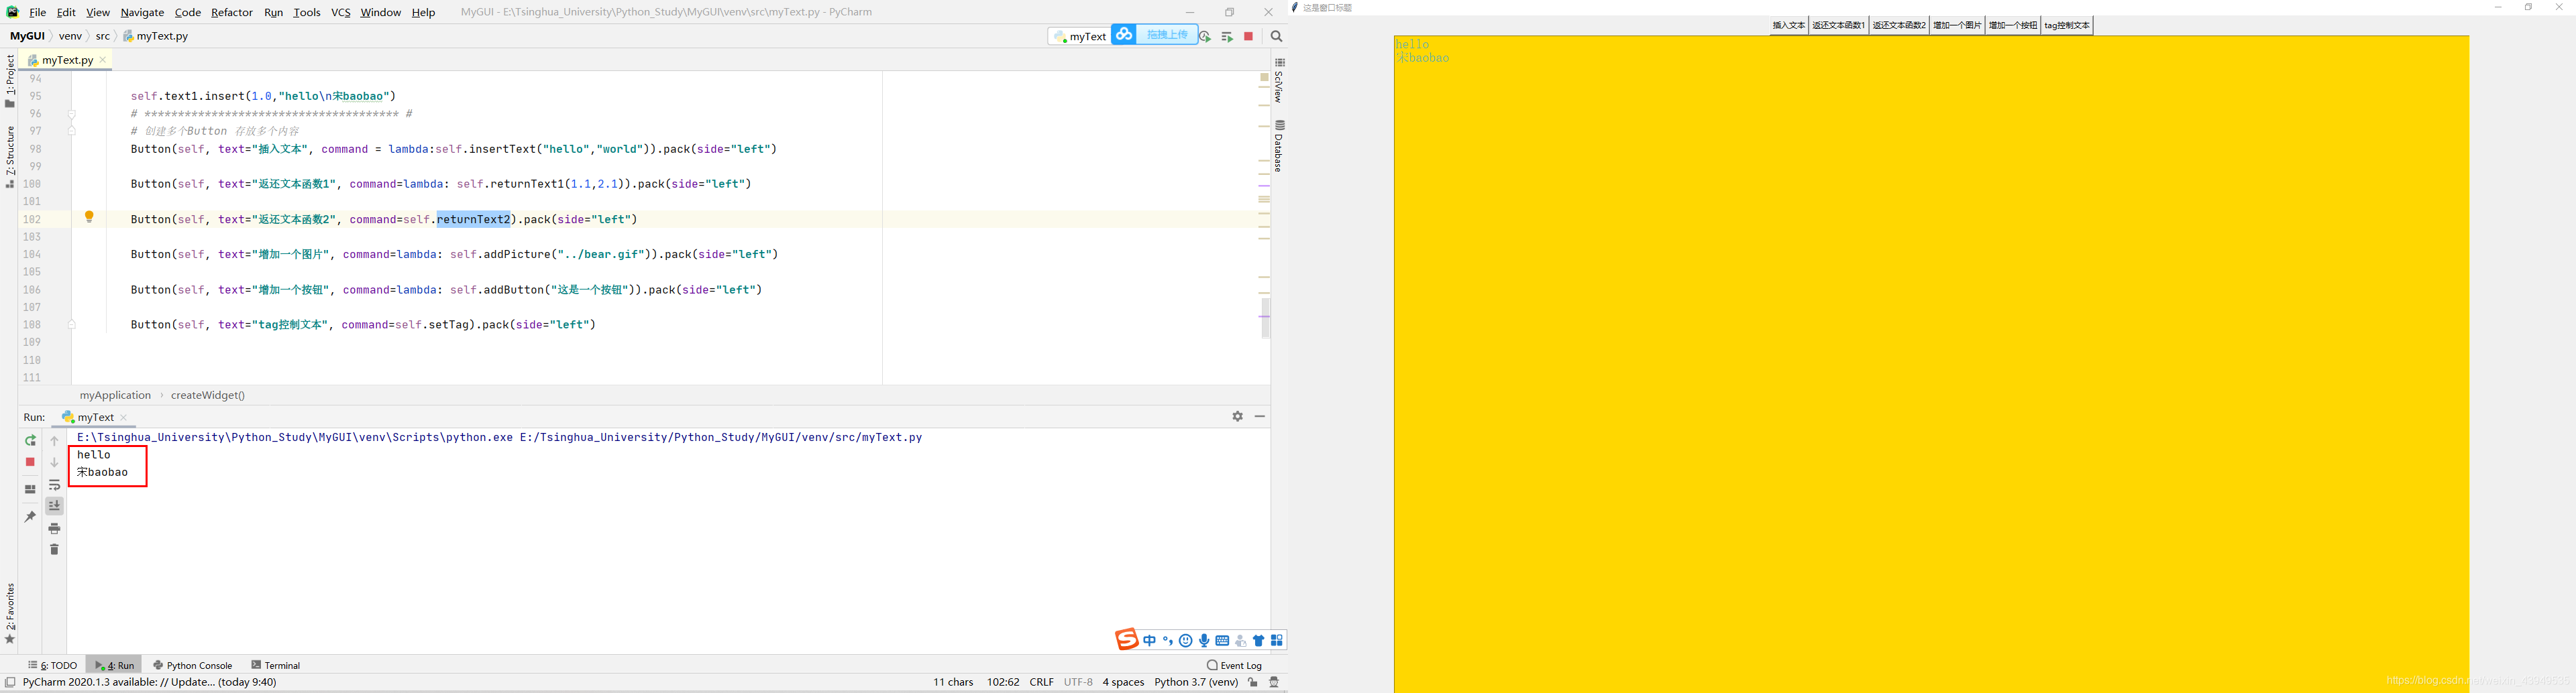The image size is (2576, 693).
Task: Change 4 spaces indent setting
Action: pyautogui.click(x=1123, y=682)
